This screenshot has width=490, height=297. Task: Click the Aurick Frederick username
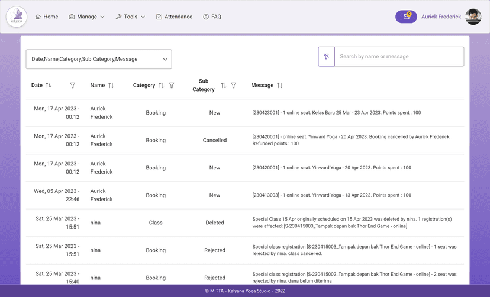(441, 17)
